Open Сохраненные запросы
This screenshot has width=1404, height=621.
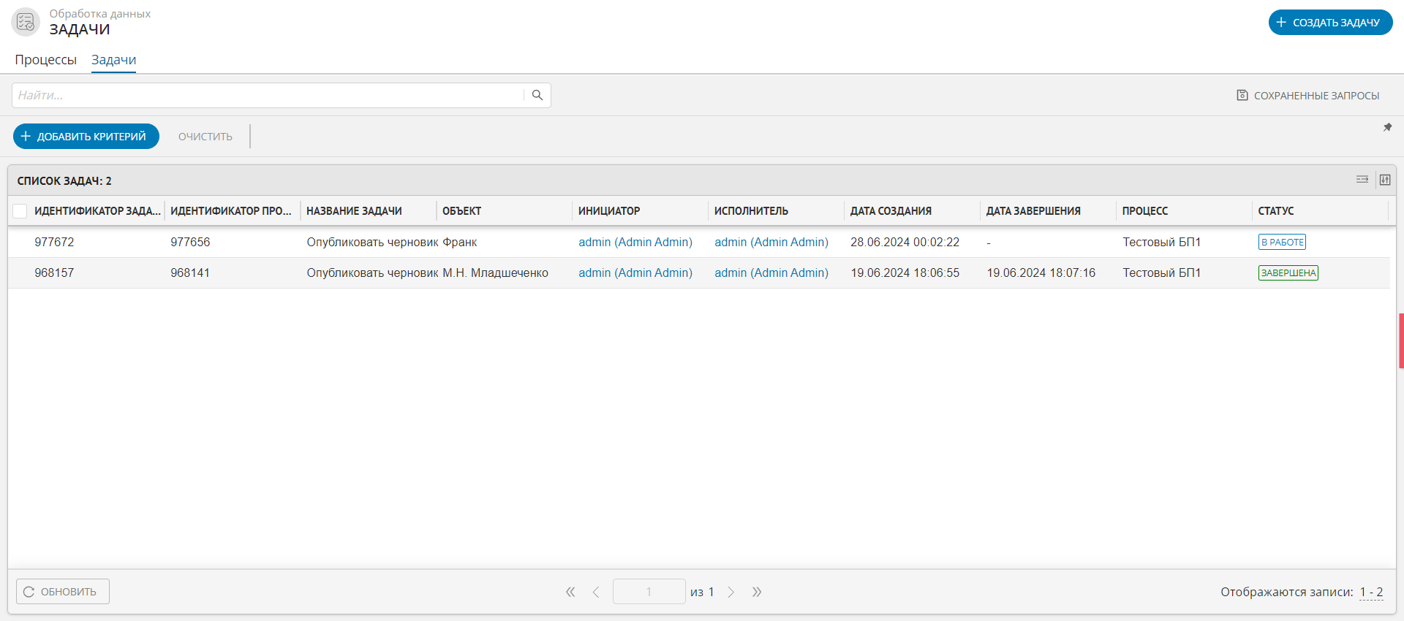point(1308,96)
